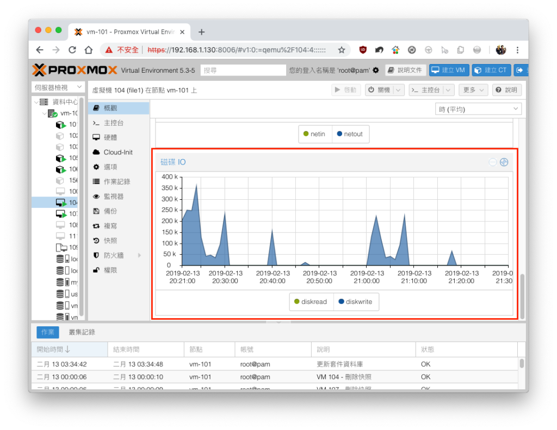
Task: Open the 說明文件 documentation button
Action: (405, 70)
